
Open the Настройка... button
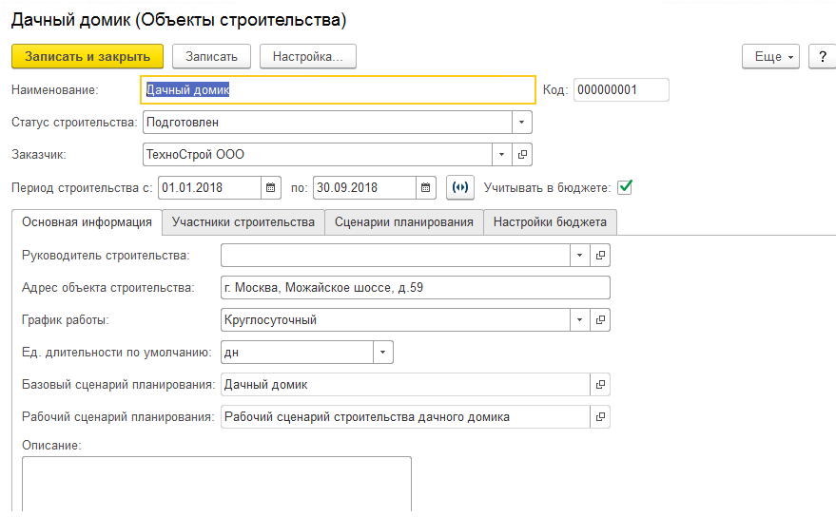tap(307, 56)
